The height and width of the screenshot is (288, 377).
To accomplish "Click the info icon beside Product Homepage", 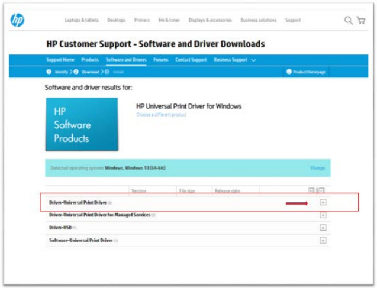I will pos(289,72).
